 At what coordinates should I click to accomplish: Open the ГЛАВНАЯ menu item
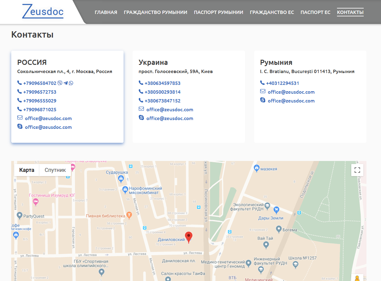point(106,12)
